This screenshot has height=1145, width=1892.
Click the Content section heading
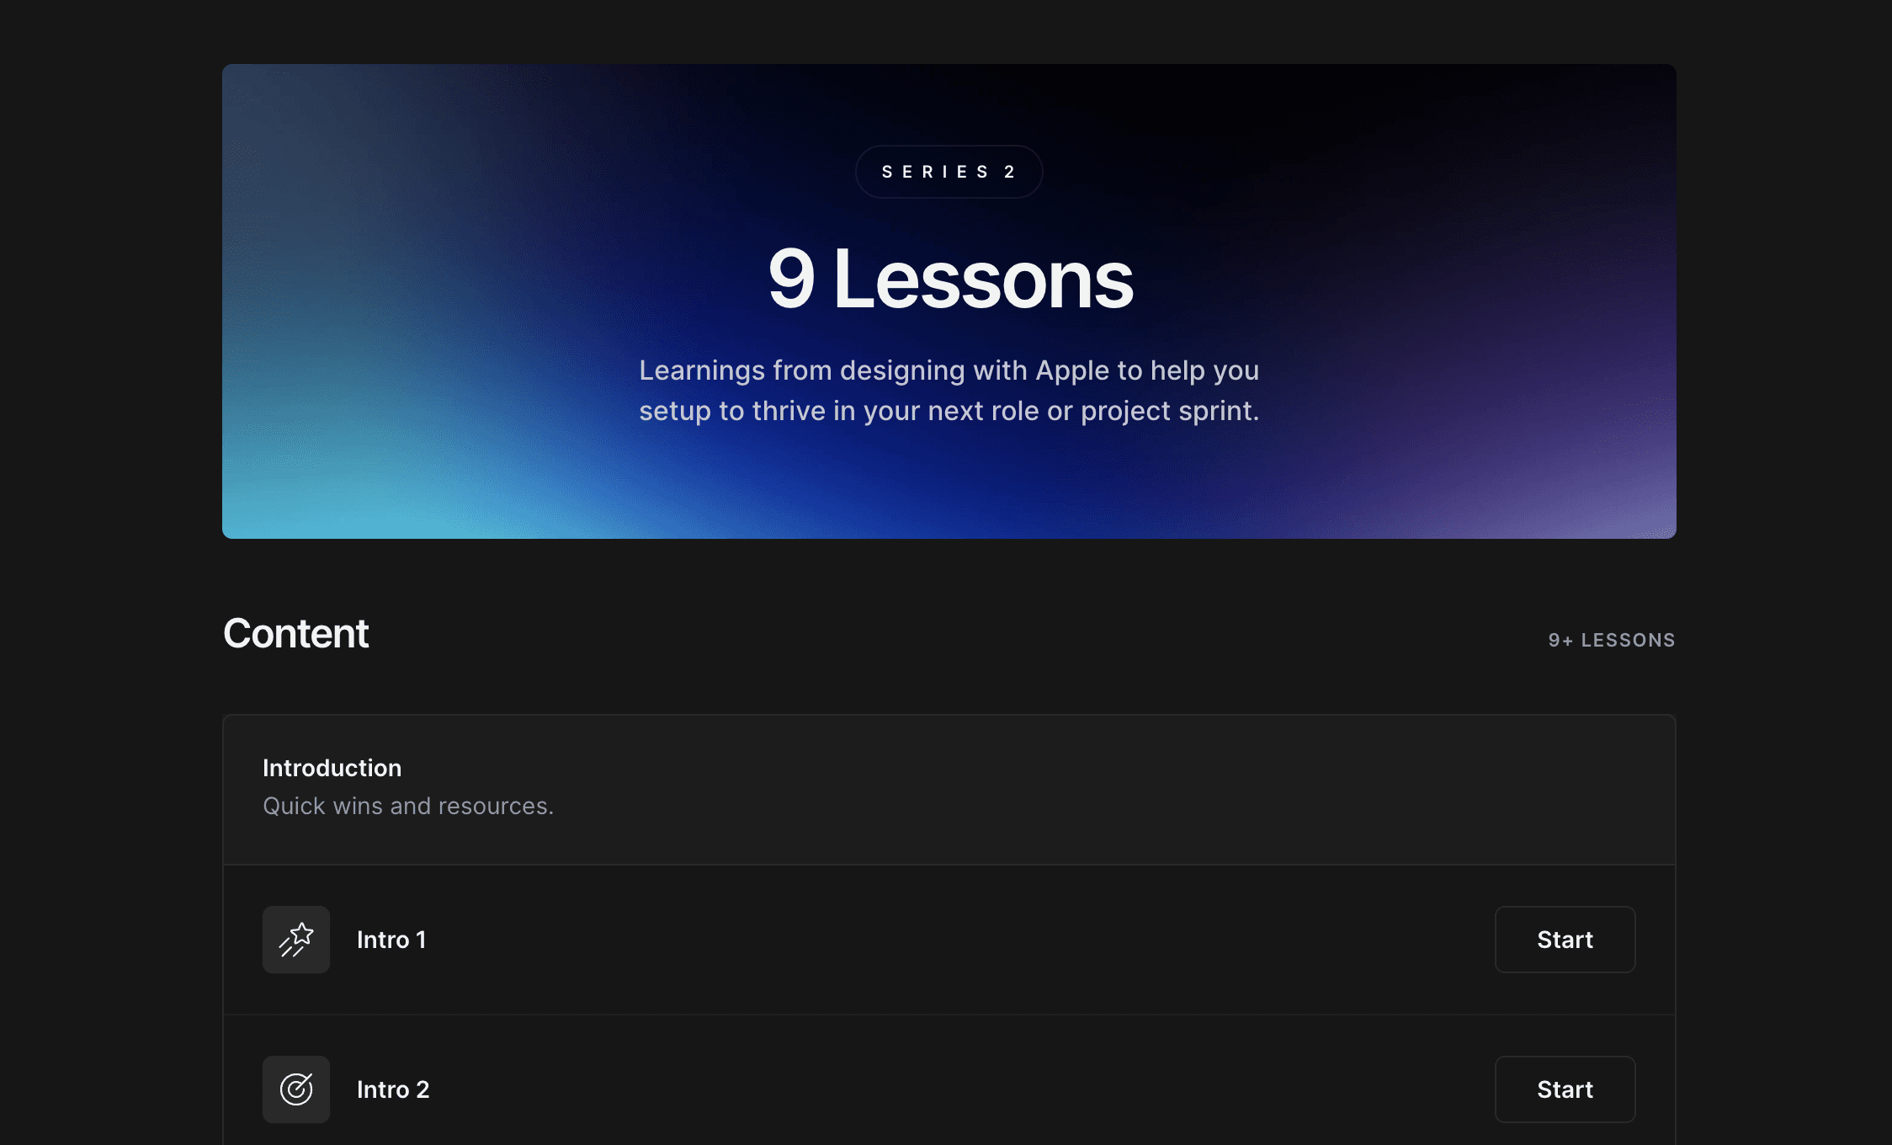coord(295,633)
